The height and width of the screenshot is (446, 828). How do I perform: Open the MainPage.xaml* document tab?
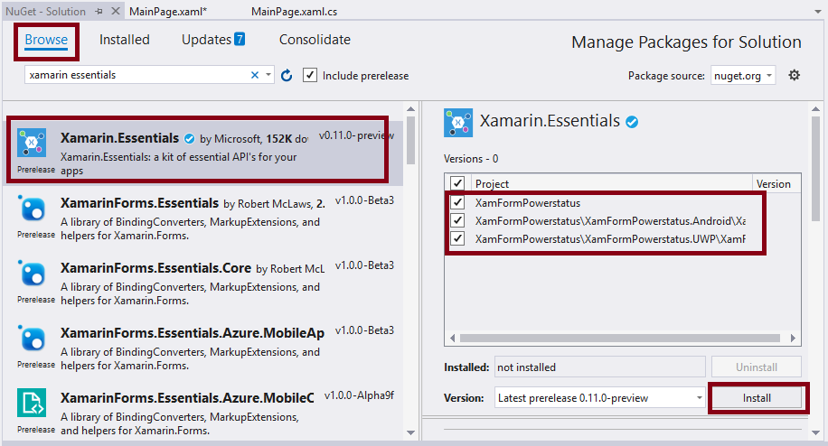pos(168,12)
